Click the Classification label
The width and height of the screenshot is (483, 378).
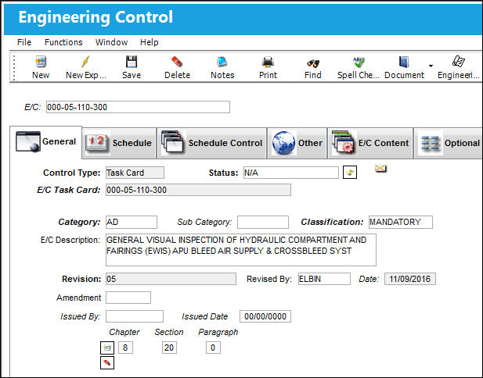[332, 222]
